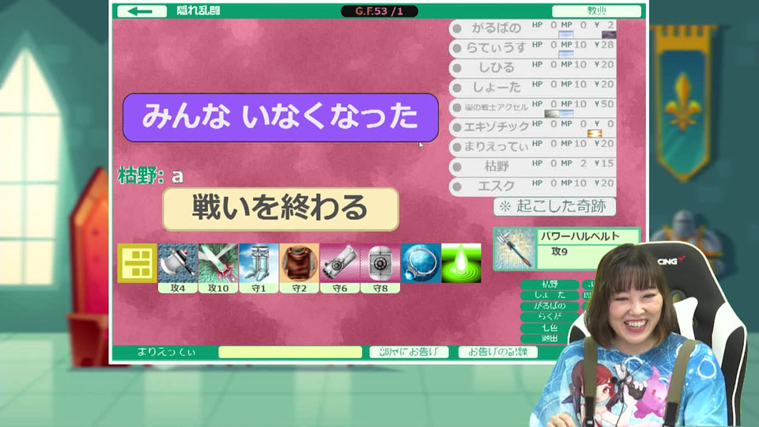Focus the yellow chat input field

(290, 352)
